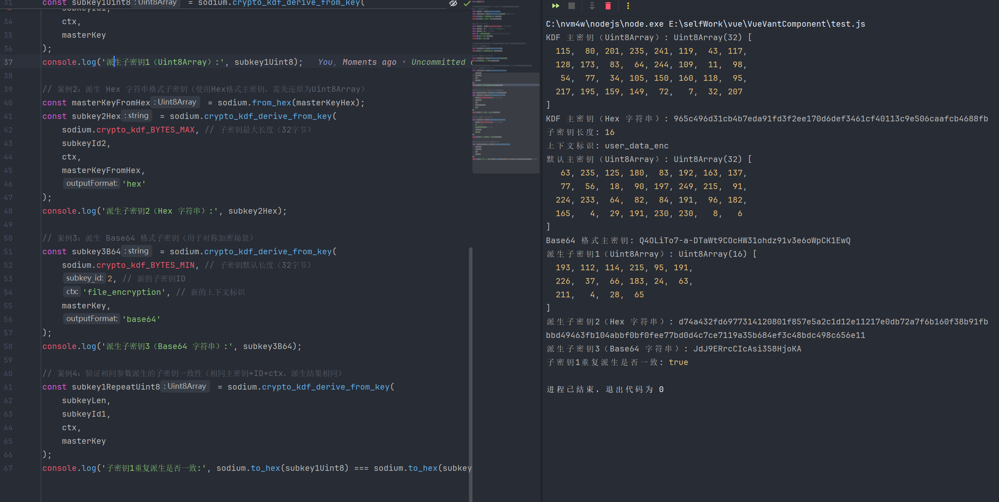Click the green checkmark inspections widget
This screenshot has width=999, height=502.
click(x=467, y=3)
